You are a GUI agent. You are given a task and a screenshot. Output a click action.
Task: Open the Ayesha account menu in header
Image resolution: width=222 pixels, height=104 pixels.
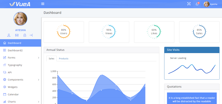(210, 4)
